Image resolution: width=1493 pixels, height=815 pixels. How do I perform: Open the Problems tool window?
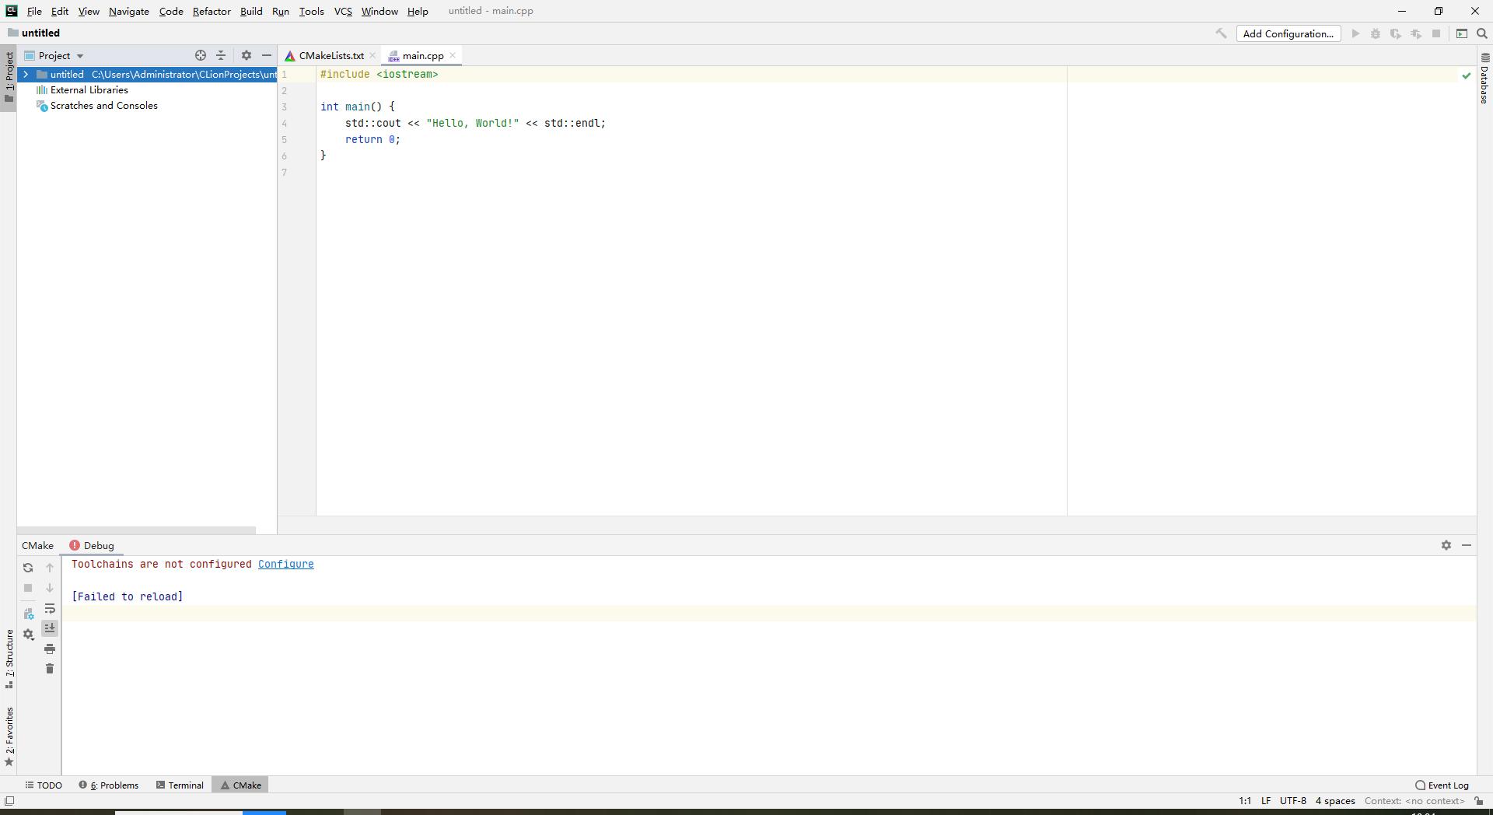tap(109, 785)
